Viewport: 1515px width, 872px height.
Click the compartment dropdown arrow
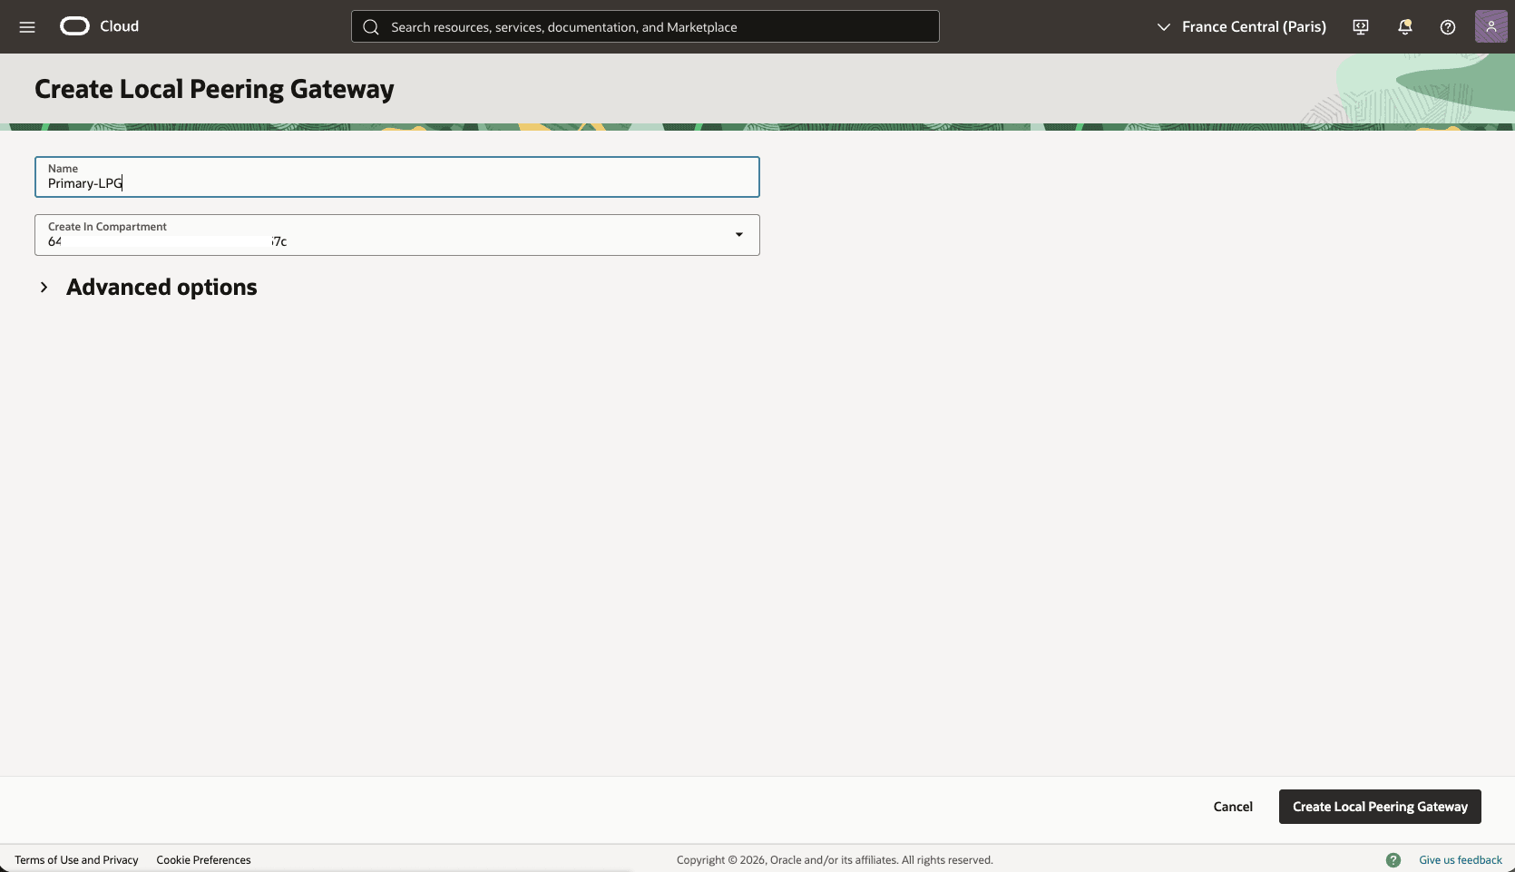(x=738, y=235)
